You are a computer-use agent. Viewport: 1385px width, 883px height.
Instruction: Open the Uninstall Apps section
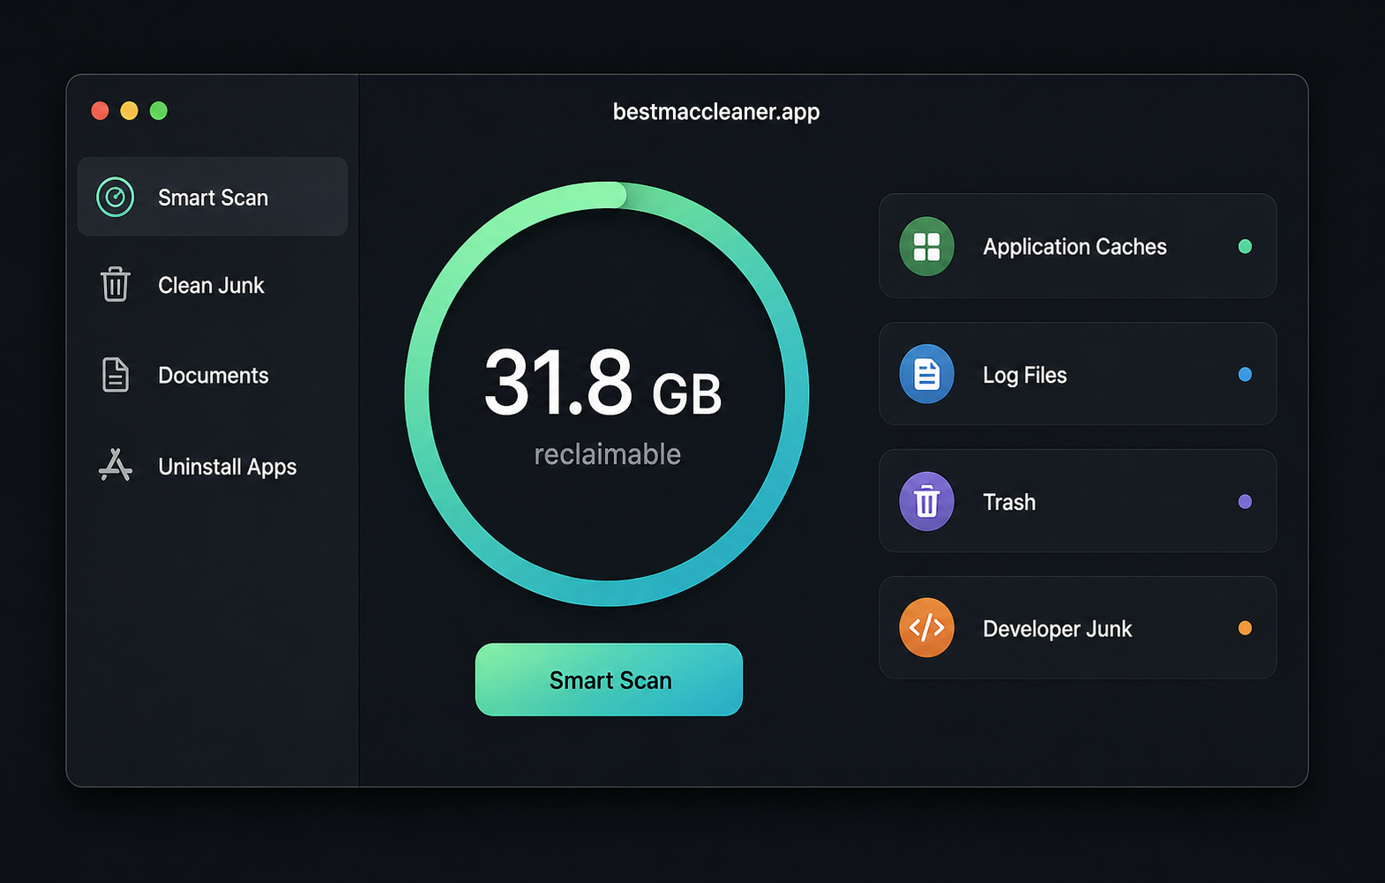point(213,466)
